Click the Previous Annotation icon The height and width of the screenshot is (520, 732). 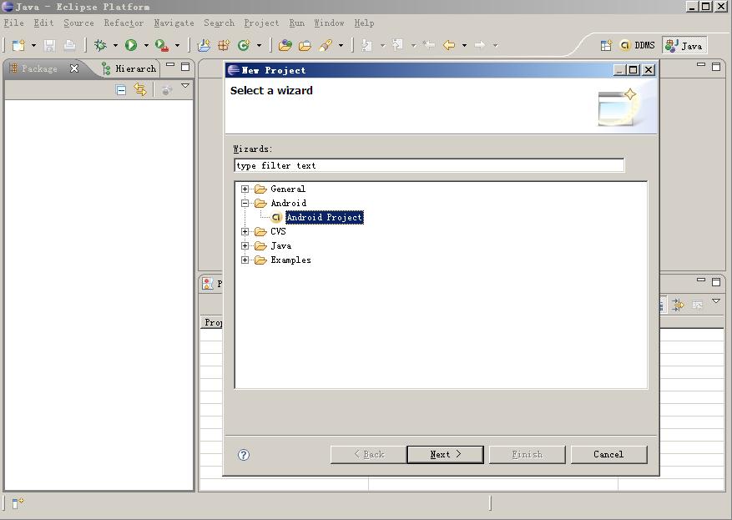click(398, 45)
